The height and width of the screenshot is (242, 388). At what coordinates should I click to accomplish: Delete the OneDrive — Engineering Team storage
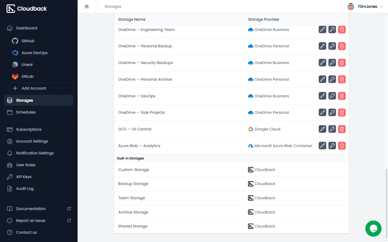tap(342, 30)
